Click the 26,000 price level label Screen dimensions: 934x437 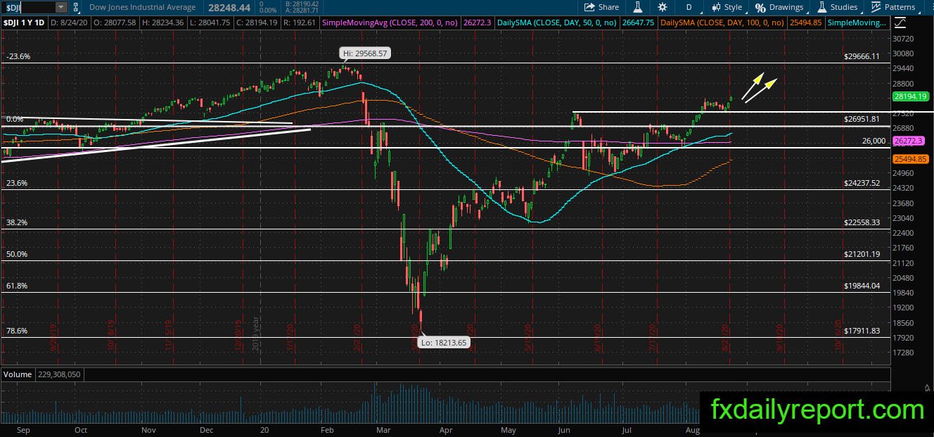coord(874,141)
